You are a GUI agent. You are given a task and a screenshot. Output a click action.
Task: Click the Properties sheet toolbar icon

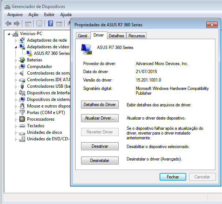[x=39, y=23]
